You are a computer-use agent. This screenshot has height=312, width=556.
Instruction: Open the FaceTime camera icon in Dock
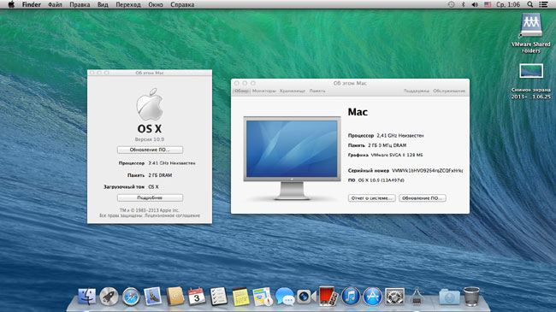tap(307, 297)
